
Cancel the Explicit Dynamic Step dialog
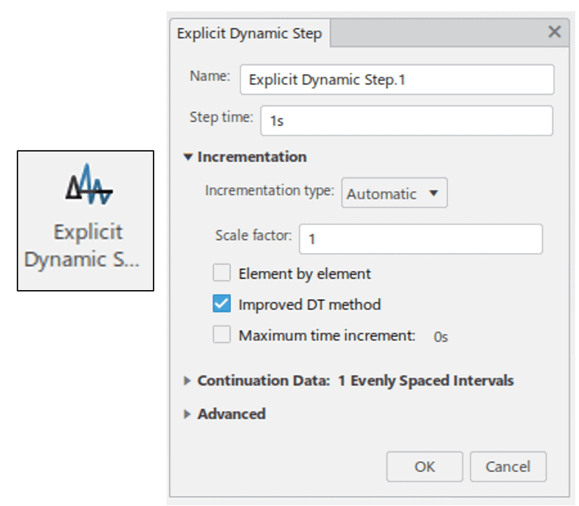point(508,467)
